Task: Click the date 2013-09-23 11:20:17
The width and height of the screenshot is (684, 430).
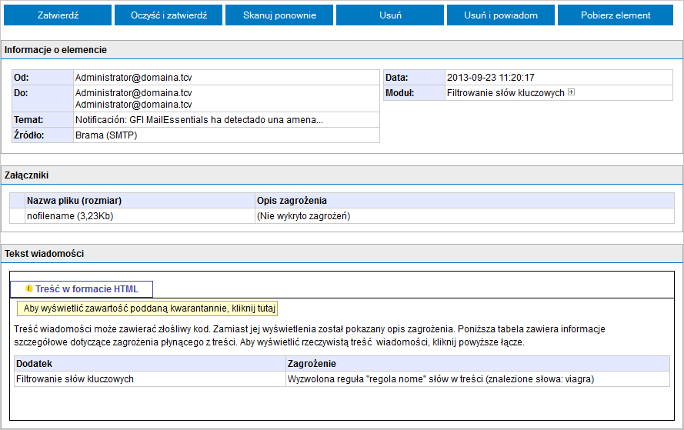Action: [x=490, y=78]
